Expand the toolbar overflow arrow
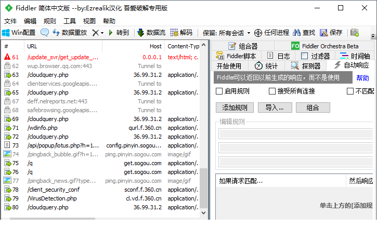Viewport: 377px width, 228px height. [x=373, y=36]
